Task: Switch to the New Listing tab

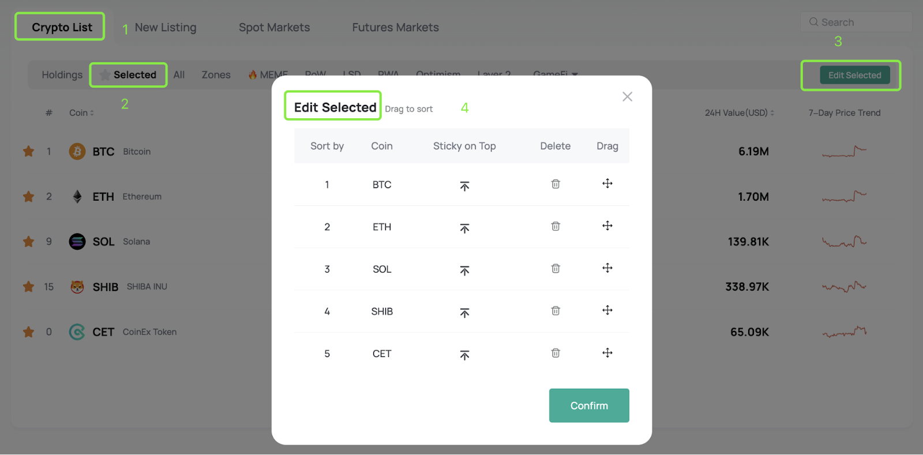Action: pos(166,27)
